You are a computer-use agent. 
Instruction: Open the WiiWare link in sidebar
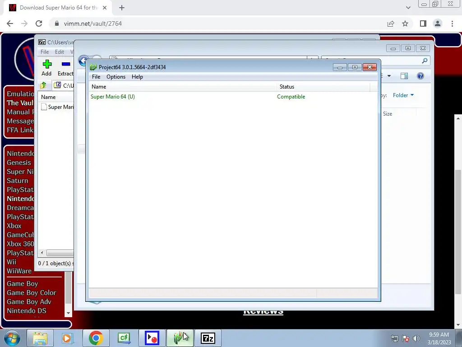click(x=19, y=271)
